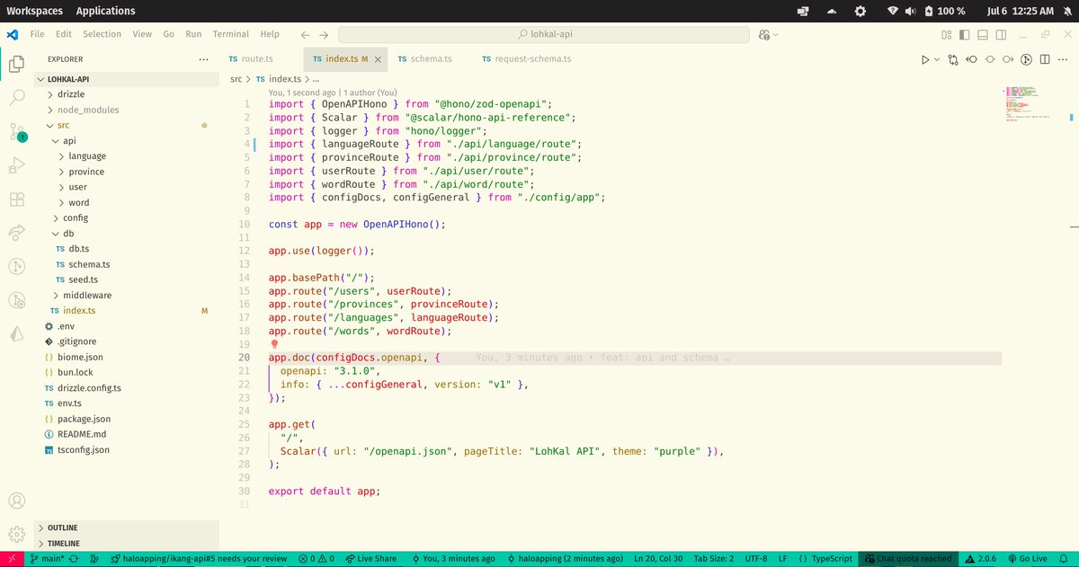
Task: Go back with navigation arrow
Action: pos(306,34)
